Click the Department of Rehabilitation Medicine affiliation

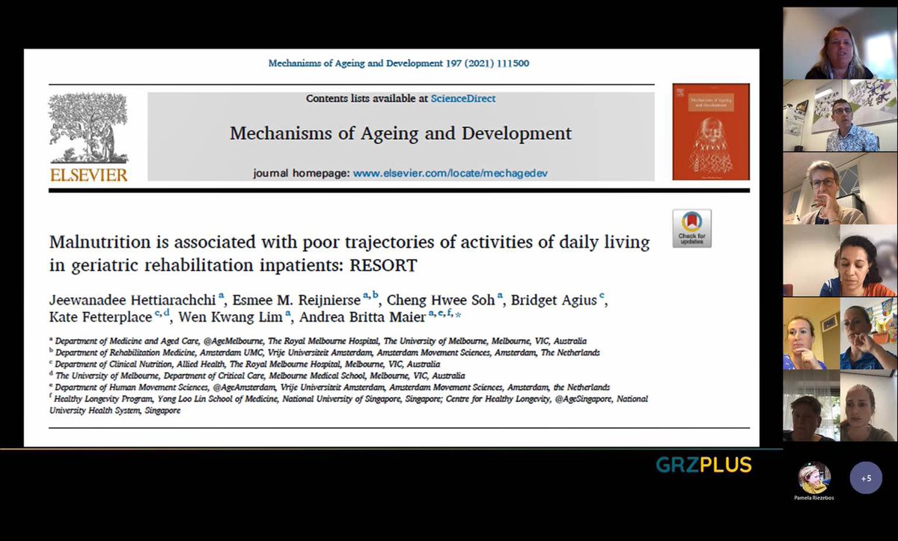coord(325,352)
